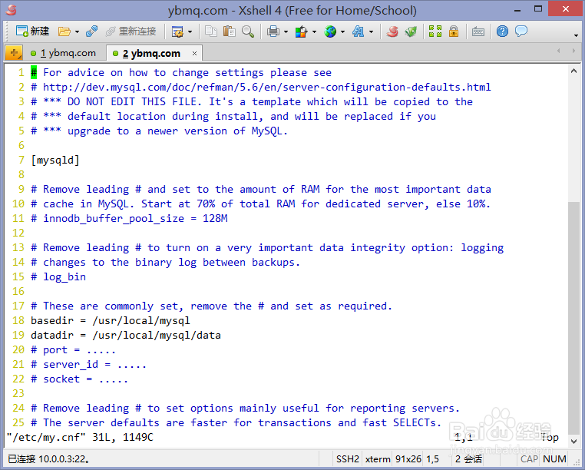Launch the red Xshell swirl tool icon
Viewport: 585px width, 470px height.
pos(392,31)
